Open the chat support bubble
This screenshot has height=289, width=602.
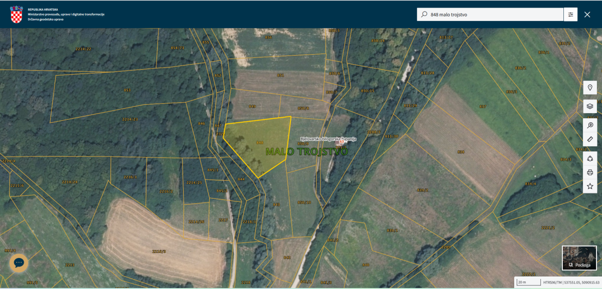(19, 263)
